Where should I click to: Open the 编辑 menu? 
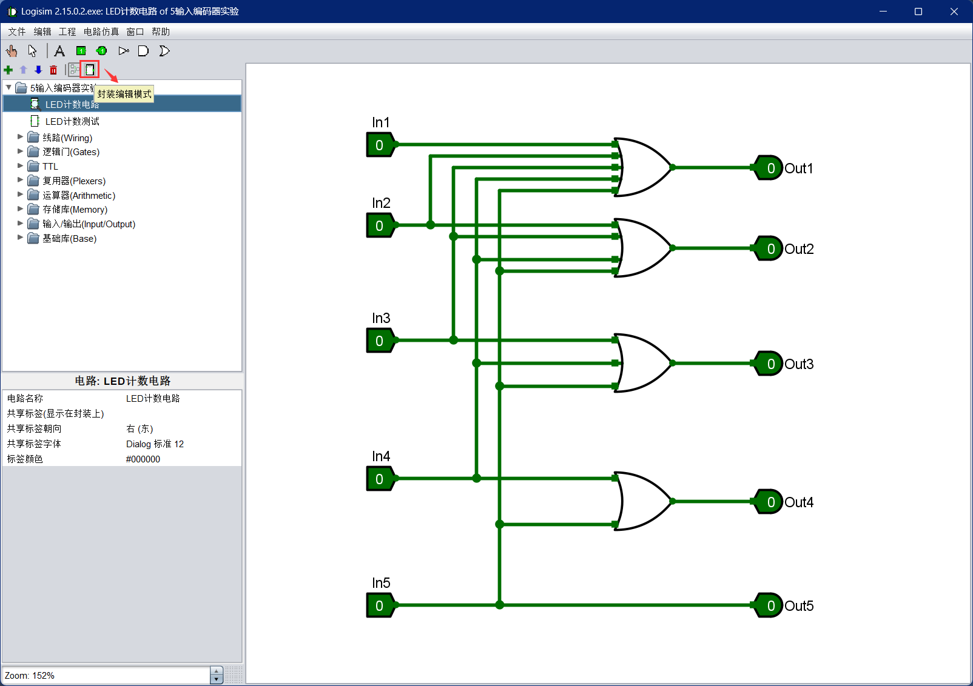[42, 32]
